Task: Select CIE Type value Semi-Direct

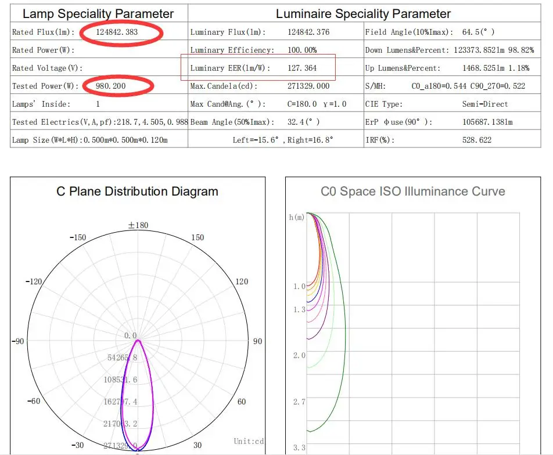Action: 485,104
